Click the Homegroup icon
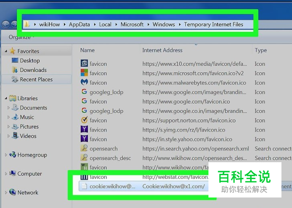Image resolution: width=292 pixels, height=208 pixels. [x=13, y=155]
